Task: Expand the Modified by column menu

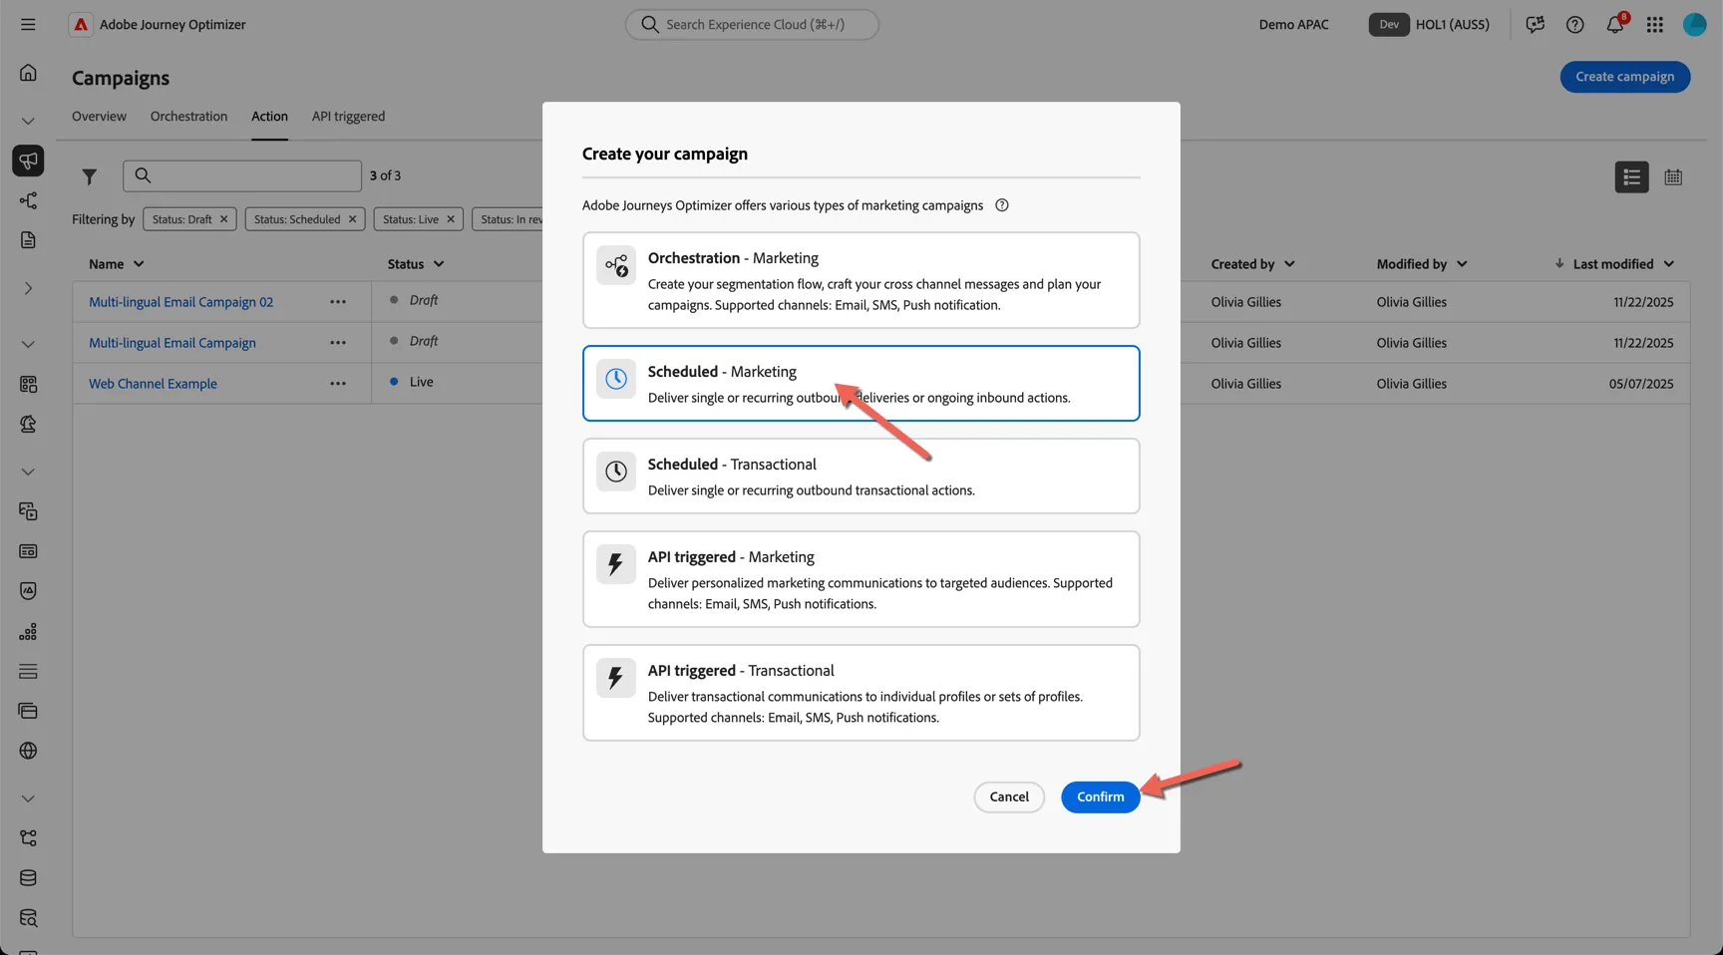Action: 1462,264
